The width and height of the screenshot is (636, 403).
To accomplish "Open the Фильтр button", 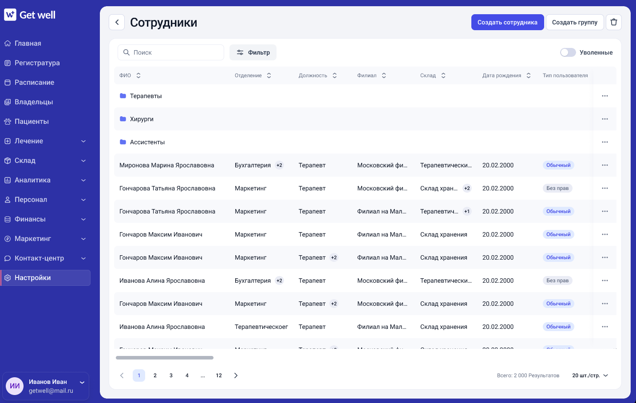I will click(253, 52).
